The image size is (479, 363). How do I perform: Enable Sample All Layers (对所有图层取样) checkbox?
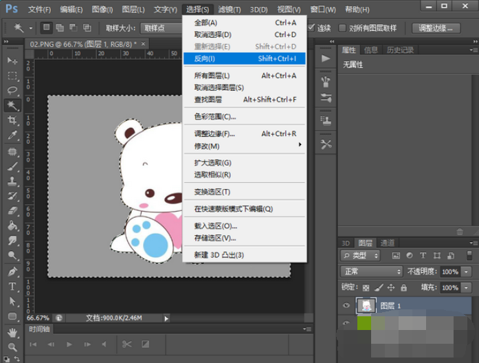point(342,27)
